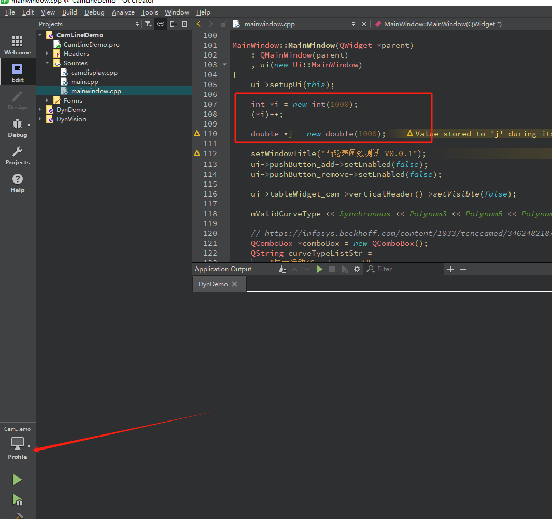Open the Window menu
Viewport: 552px width, 519px height.
177,12
